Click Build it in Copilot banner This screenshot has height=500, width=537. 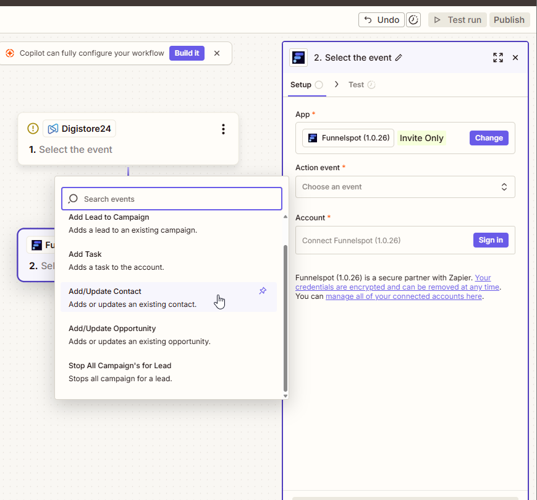pyautogui.click(x=187, y=53)
